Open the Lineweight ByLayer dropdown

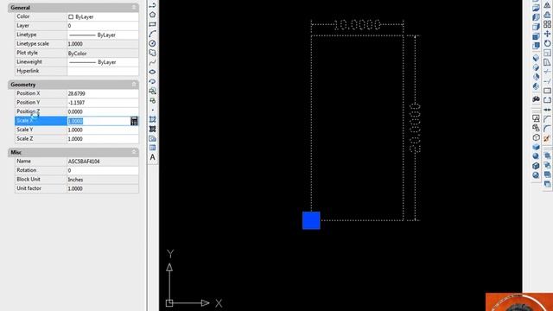tap(103, 62)
